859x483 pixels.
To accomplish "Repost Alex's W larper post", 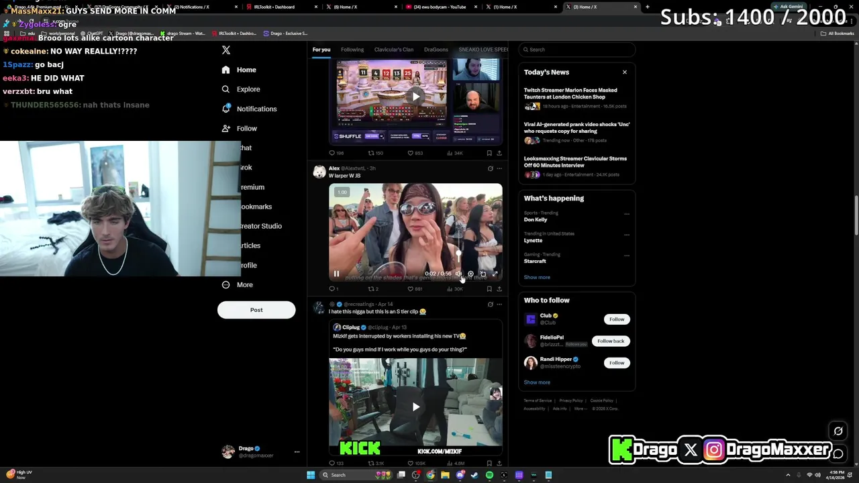I will coord(372,289).
